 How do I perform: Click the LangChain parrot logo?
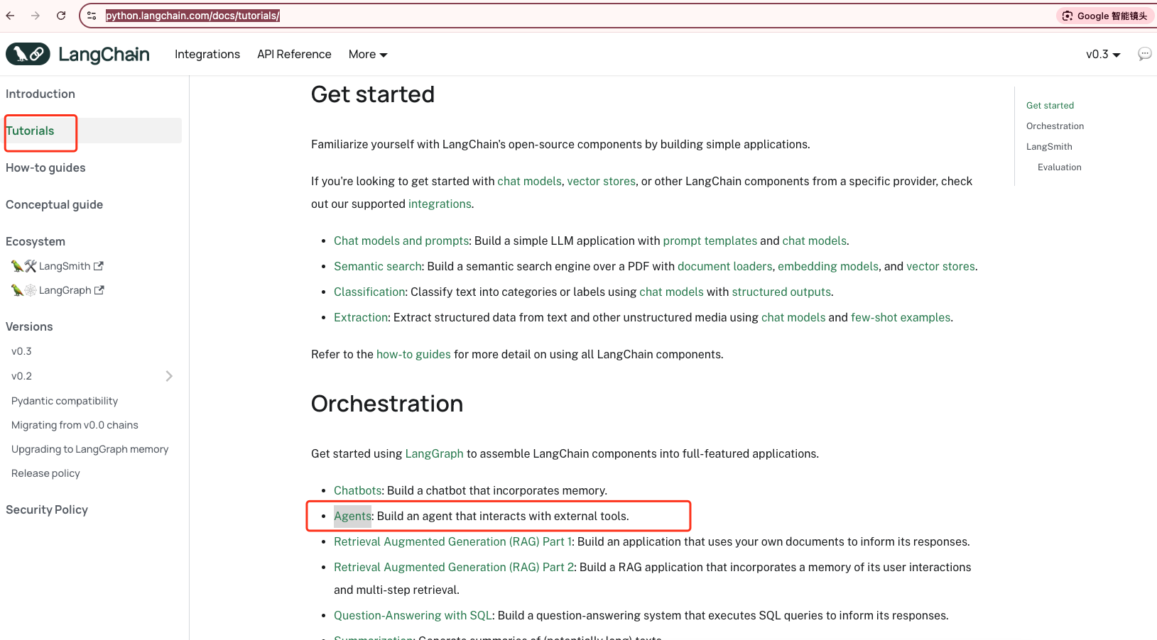[x=28, y=54]
